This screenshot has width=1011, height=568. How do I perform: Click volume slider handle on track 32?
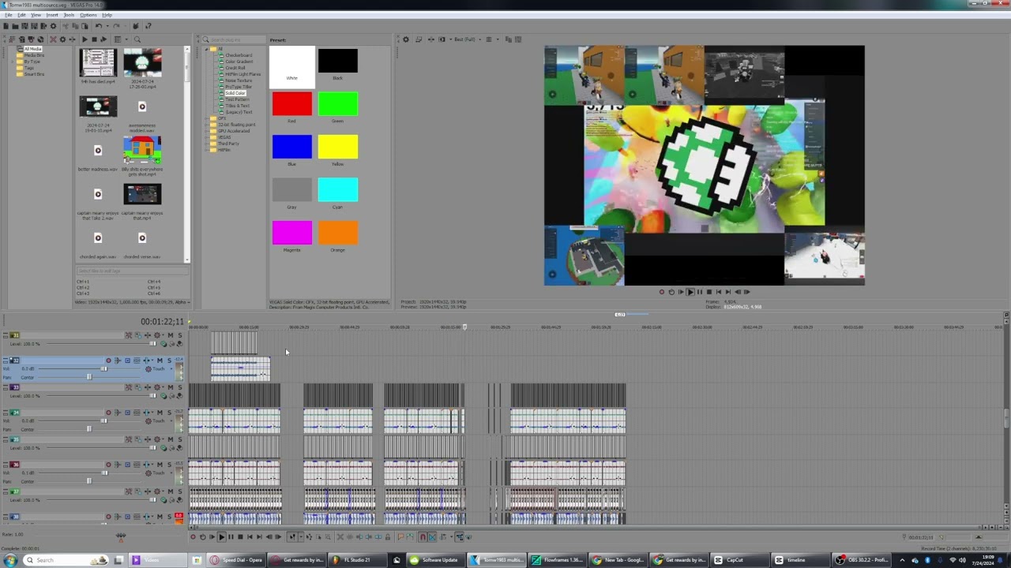103,368
